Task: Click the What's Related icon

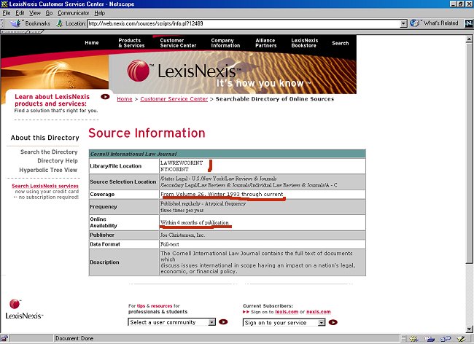Action: pos(416,23)
